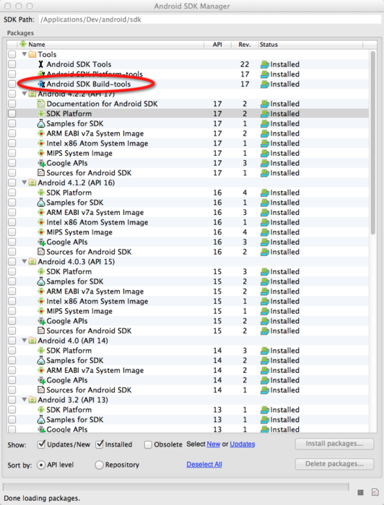Click the API 17 MIPS System Image icon
The width and height of the screenshot is (384, 505).
tap(41, 153)
